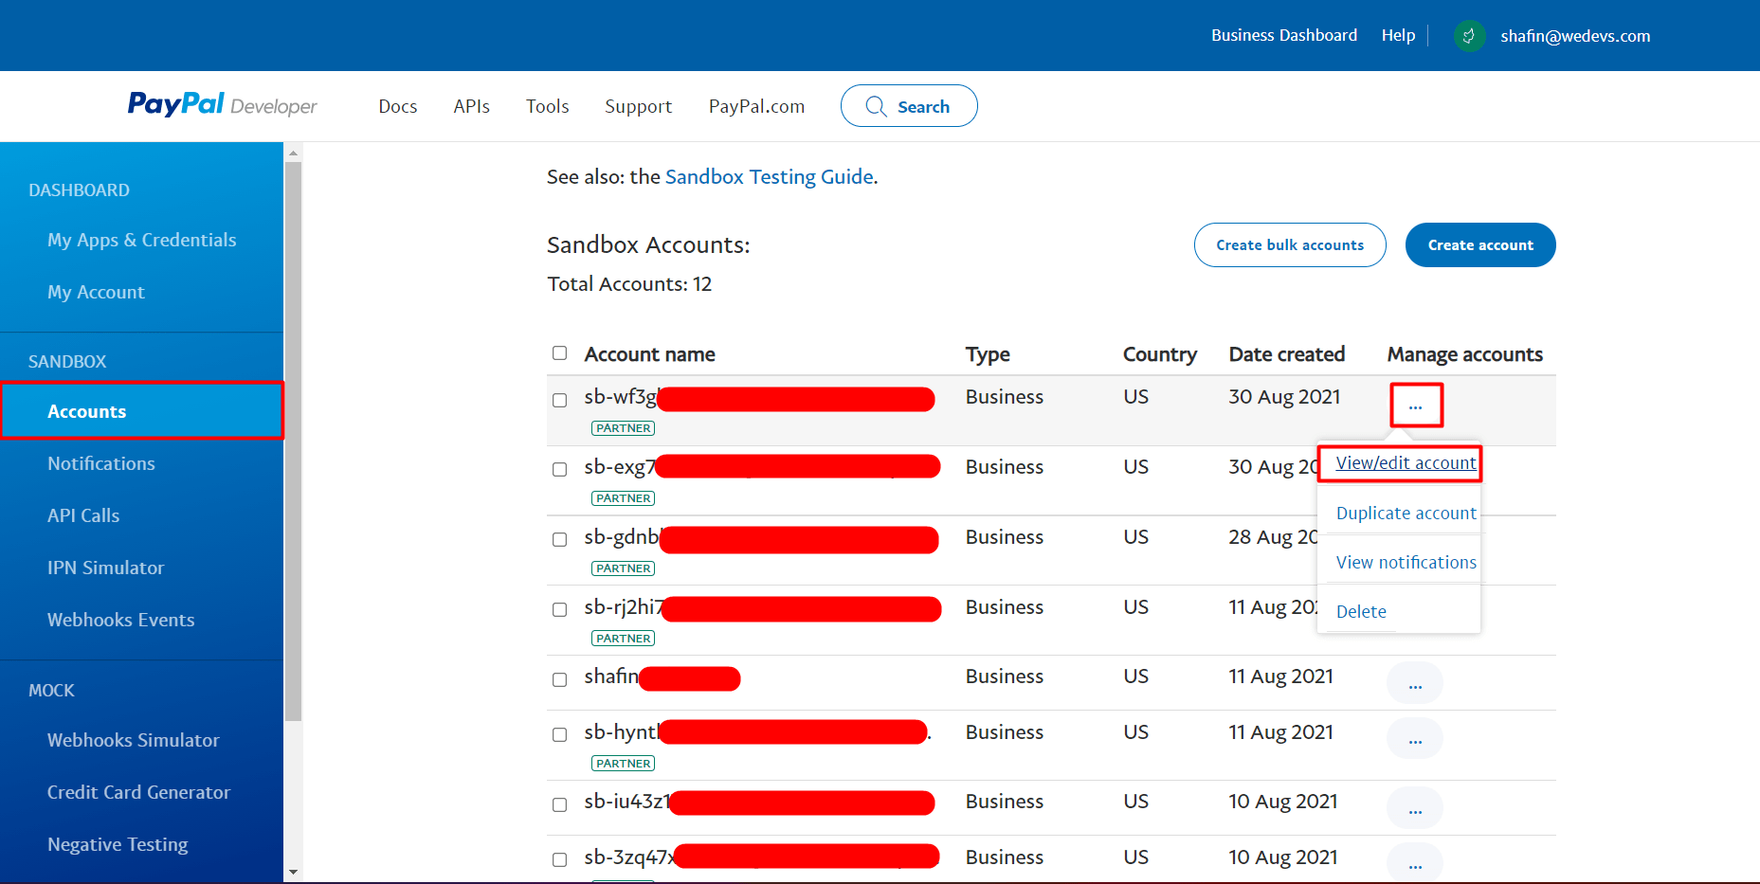Viewport: 1760px width, 884px height.
Task: Click the sidebar scrollbar down arrow
Action: pyautogui.click(x=293, y=873)
